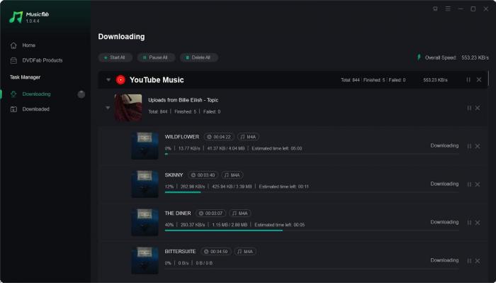Click the Downloading arrow icon in sidebar
Viewport: 496px width, 283px height.
pyautogui.click(x=13, y=94)
